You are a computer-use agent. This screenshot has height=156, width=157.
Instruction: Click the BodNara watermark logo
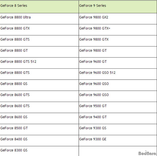[x=147, y=153]
